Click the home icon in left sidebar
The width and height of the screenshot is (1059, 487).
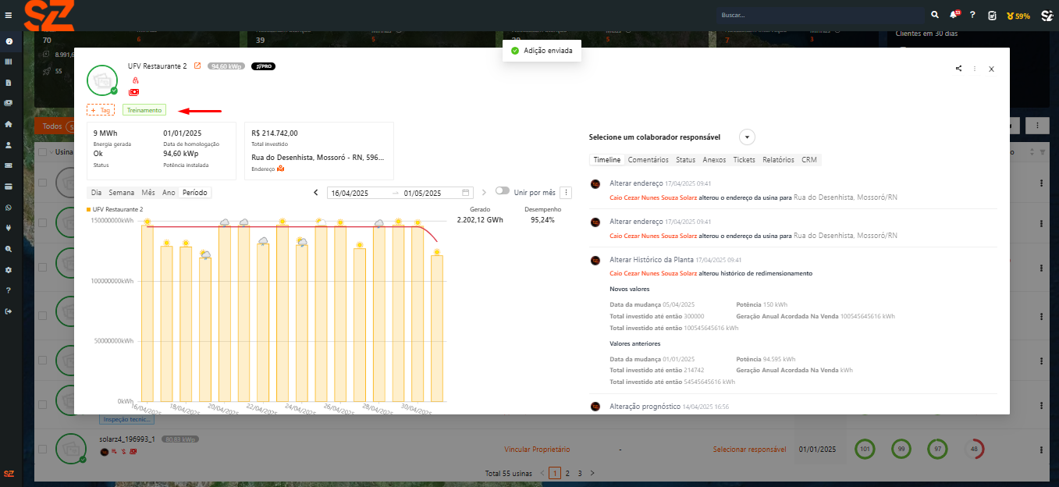click(x=9, y=124)
